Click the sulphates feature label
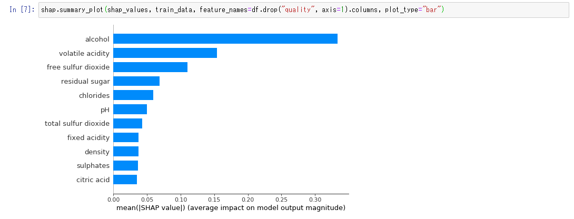 click(x=93, y=166)
